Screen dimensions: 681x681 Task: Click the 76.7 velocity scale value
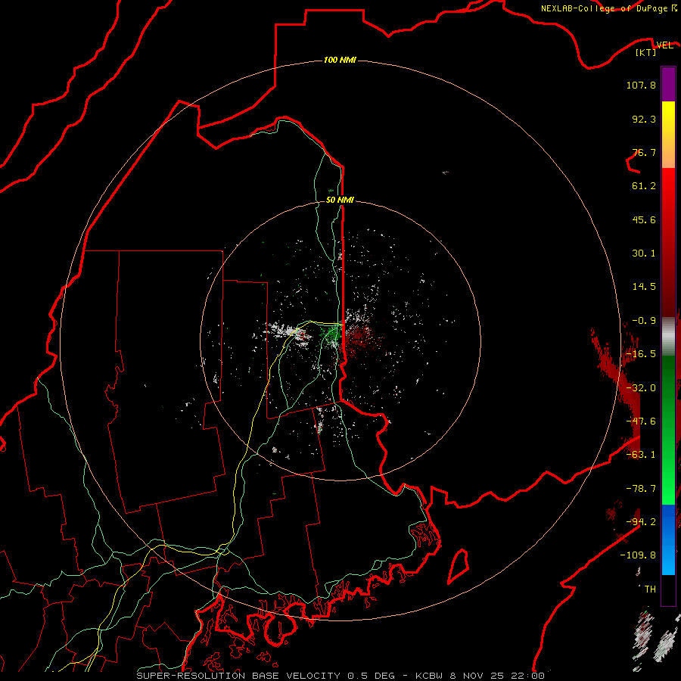click(x=644, y=152)
